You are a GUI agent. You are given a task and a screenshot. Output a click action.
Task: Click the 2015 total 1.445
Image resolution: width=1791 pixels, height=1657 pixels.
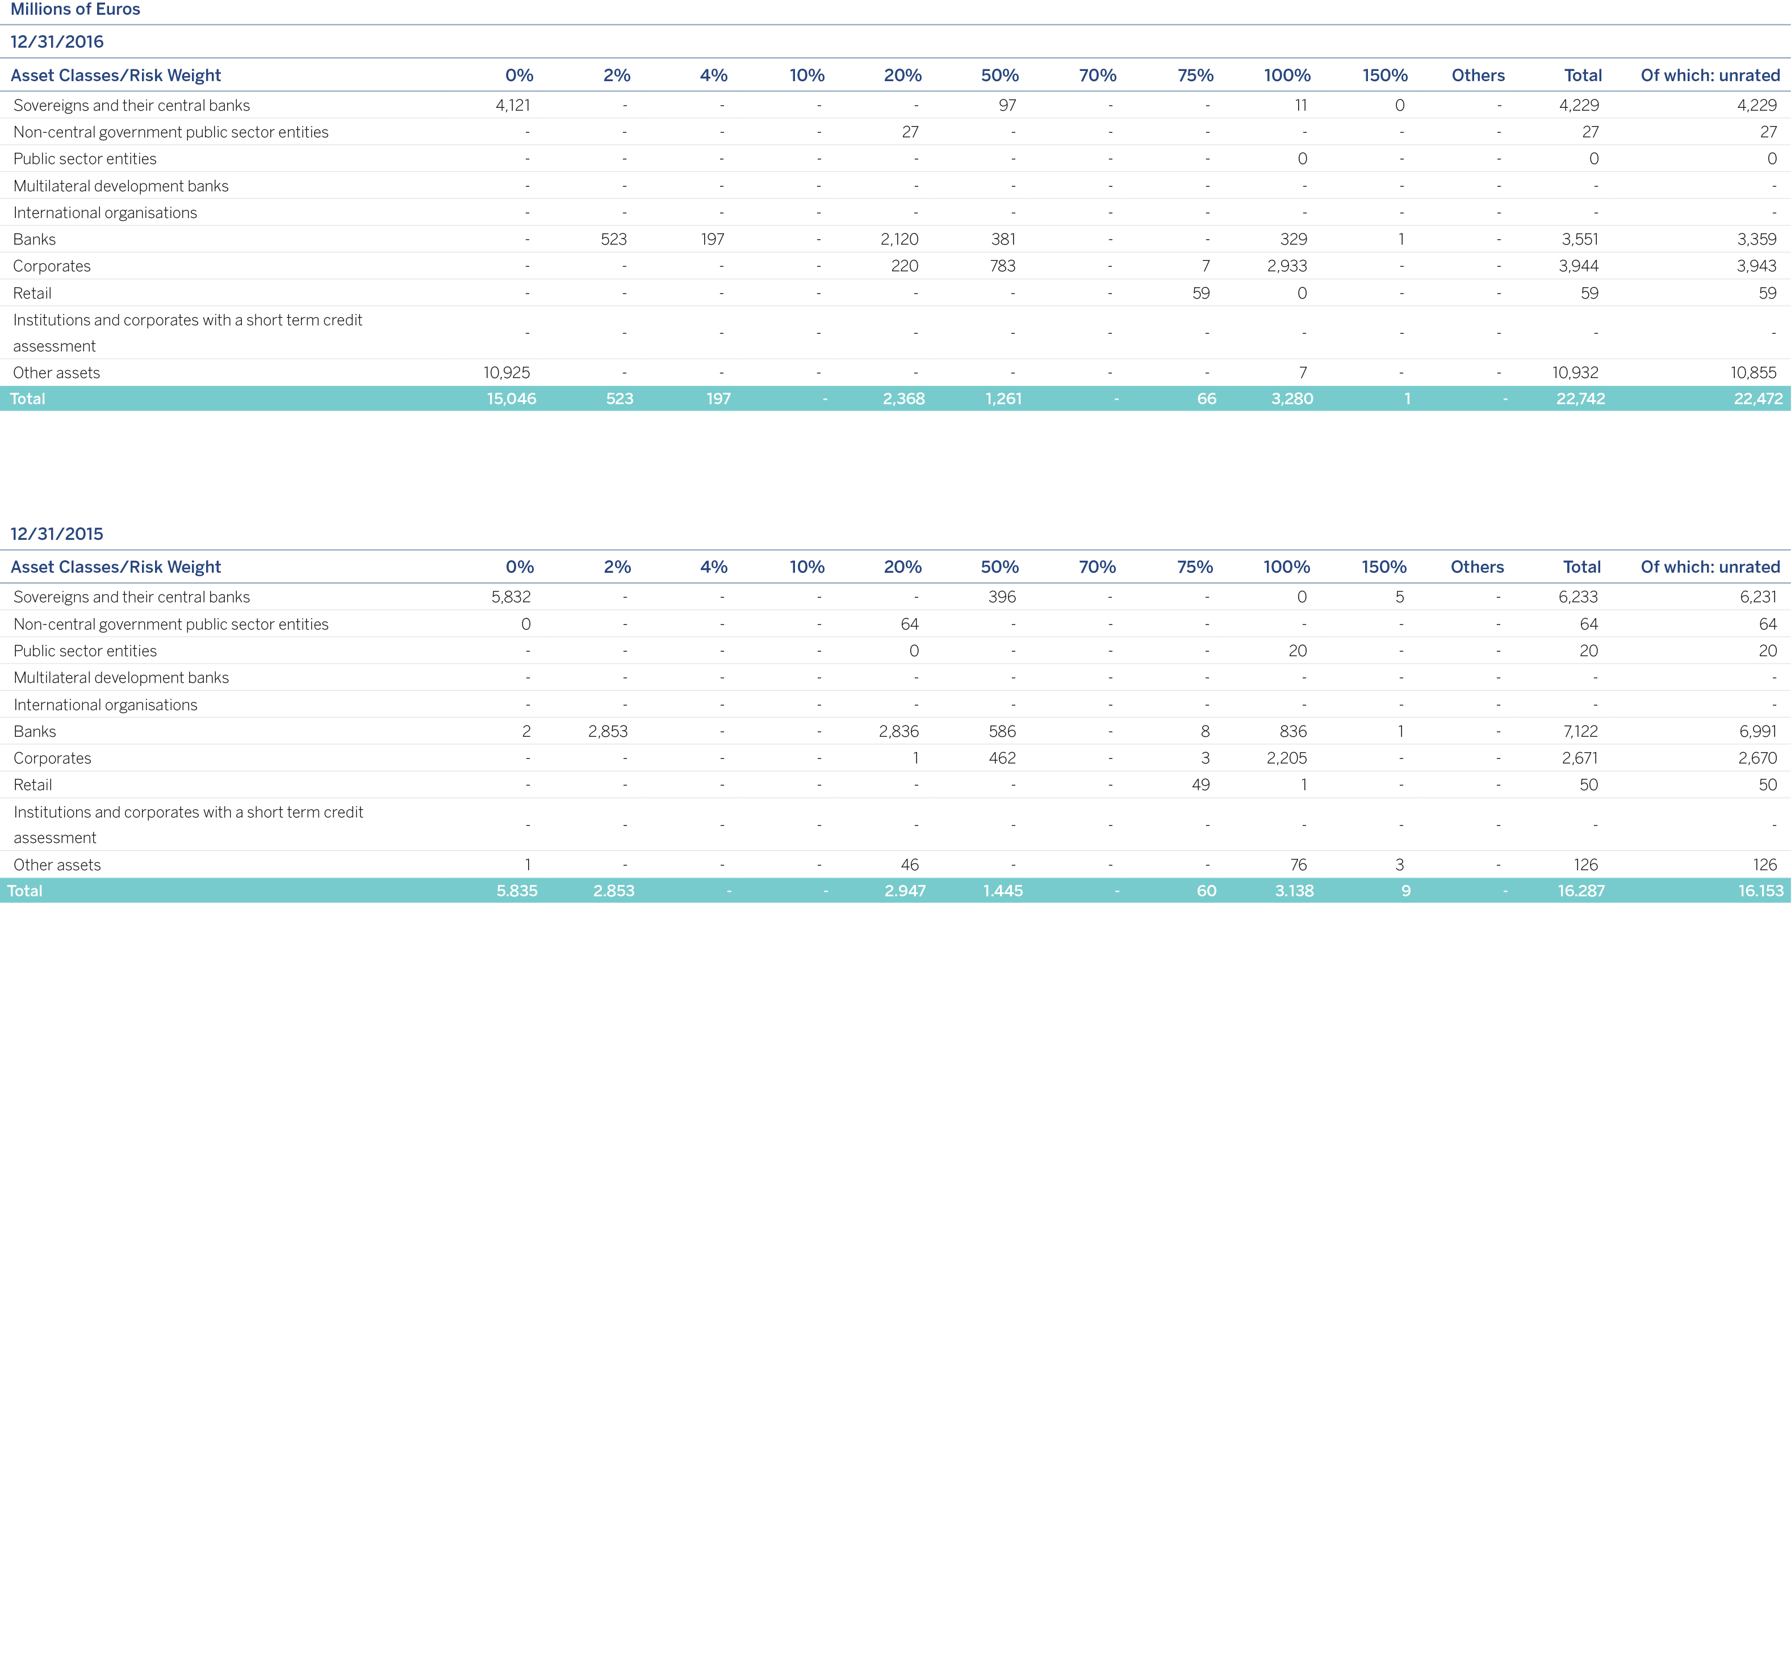[1003, 892]
